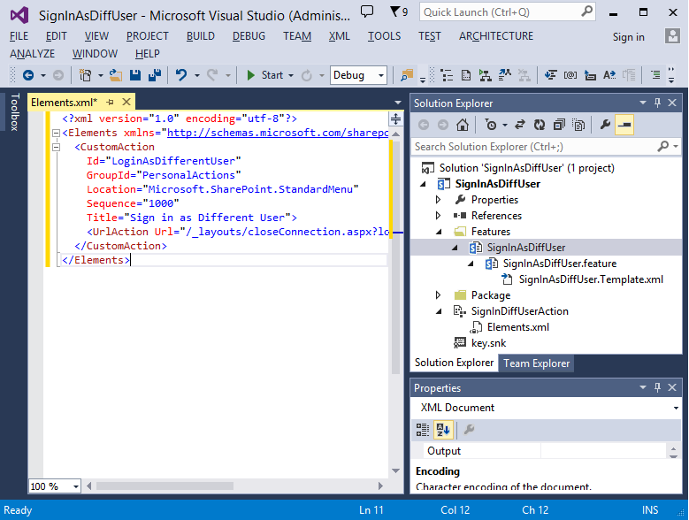Click the Sync with Active Document icon
This screenshot has height=520, width=689.
(x=520, y=126)
